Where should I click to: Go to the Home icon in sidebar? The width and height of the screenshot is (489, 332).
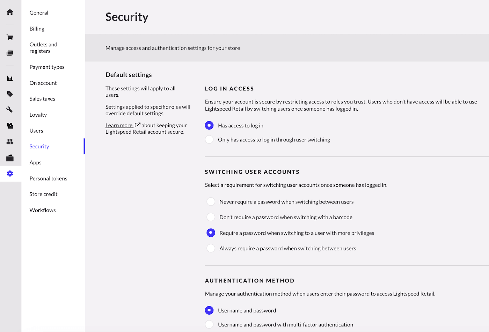point(10,12)
